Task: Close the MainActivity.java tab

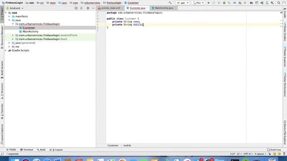Action: coord(175,8)
